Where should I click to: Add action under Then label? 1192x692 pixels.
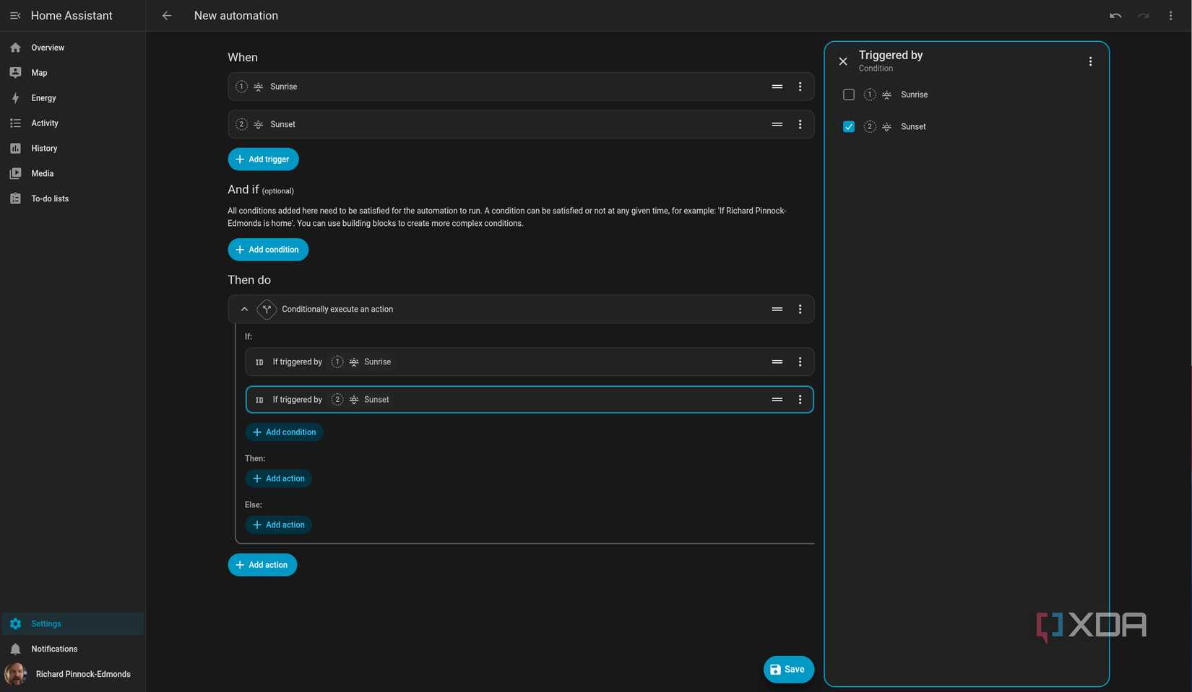point(278,478)
